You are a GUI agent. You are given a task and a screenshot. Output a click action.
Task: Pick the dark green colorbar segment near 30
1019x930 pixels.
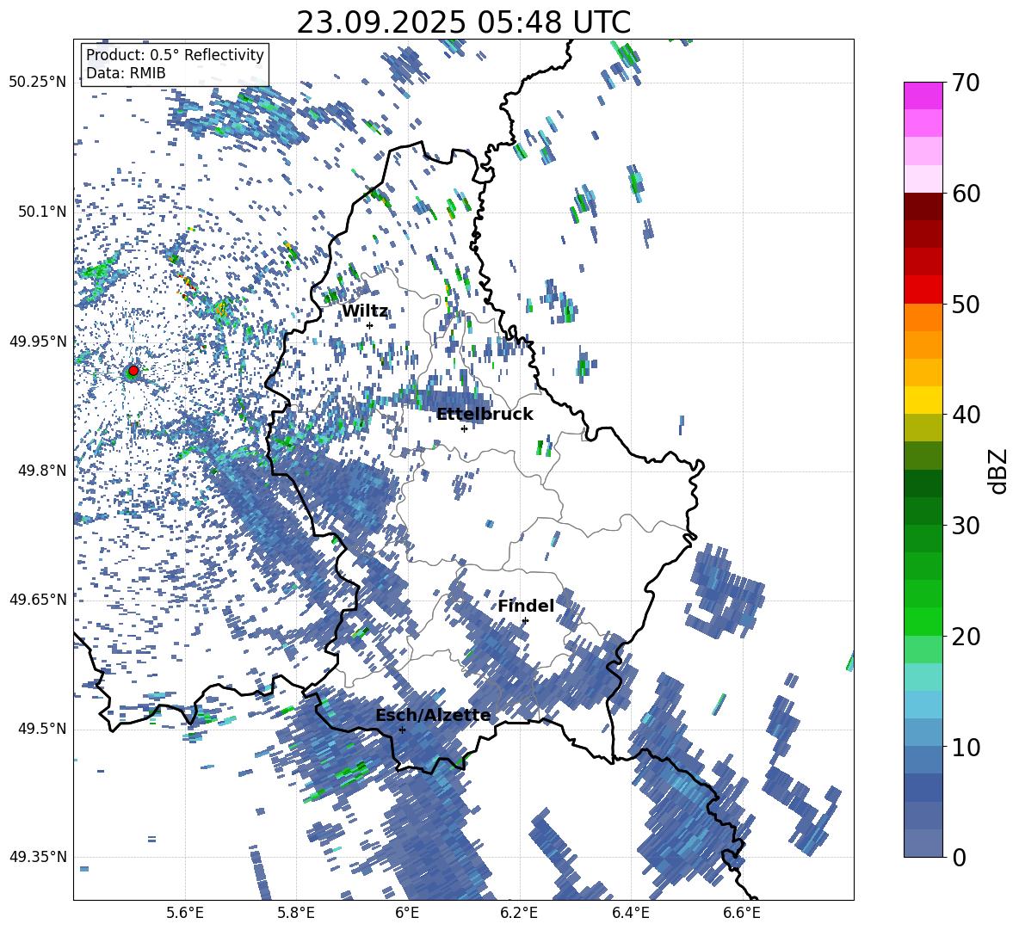click(x=923, y=511)
